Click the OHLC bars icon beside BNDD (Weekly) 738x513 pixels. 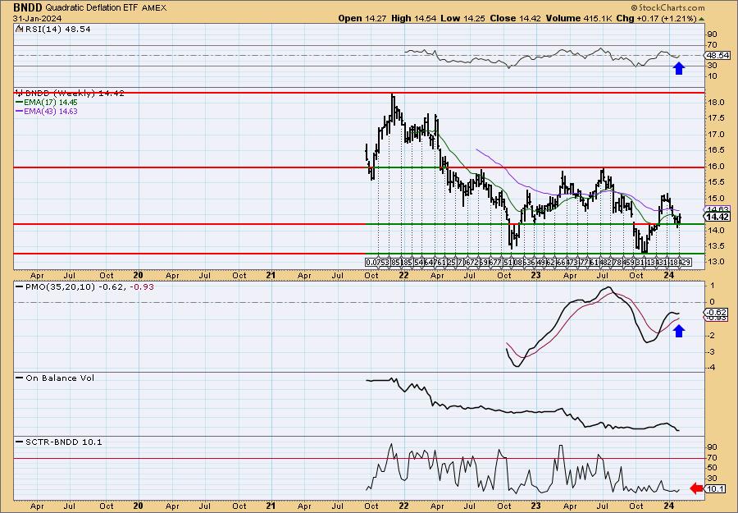(x=19, y=93)
